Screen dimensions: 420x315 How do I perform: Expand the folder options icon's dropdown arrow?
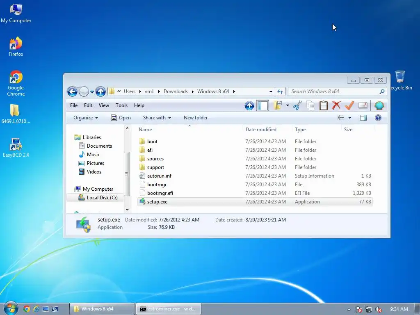click(288, 105)
